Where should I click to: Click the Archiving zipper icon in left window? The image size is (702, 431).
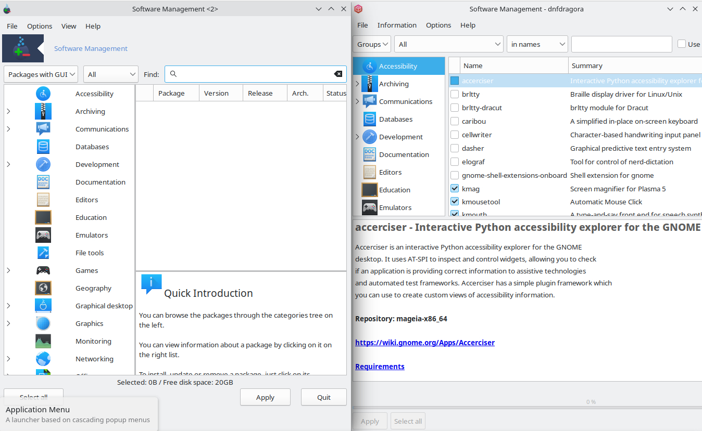coord(43,111)
